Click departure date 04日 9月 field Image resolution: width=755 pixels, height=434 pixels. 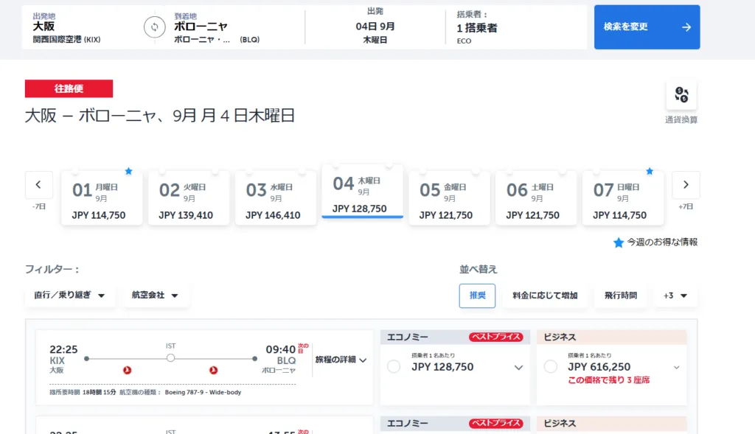click(x=375, y=27)
